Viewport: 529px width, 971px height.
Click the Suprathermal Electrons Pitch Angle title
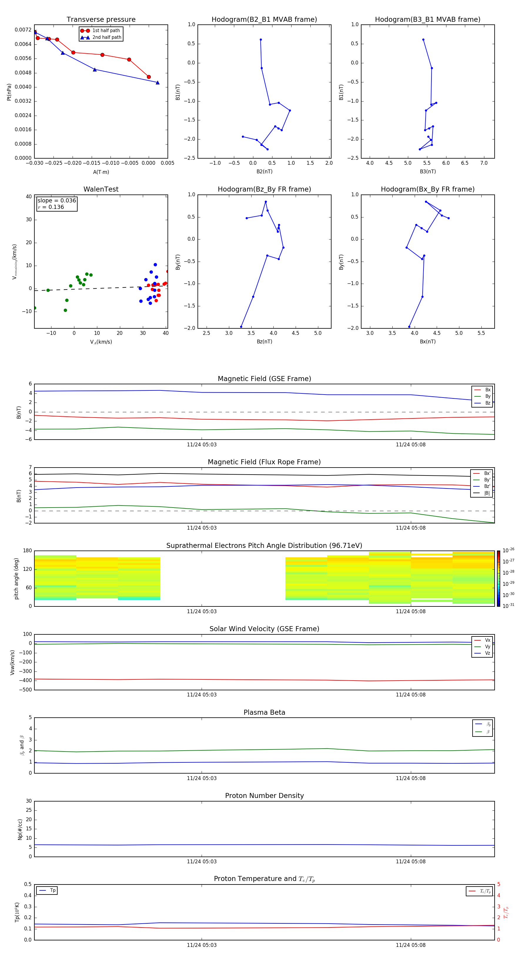(264, 546)
